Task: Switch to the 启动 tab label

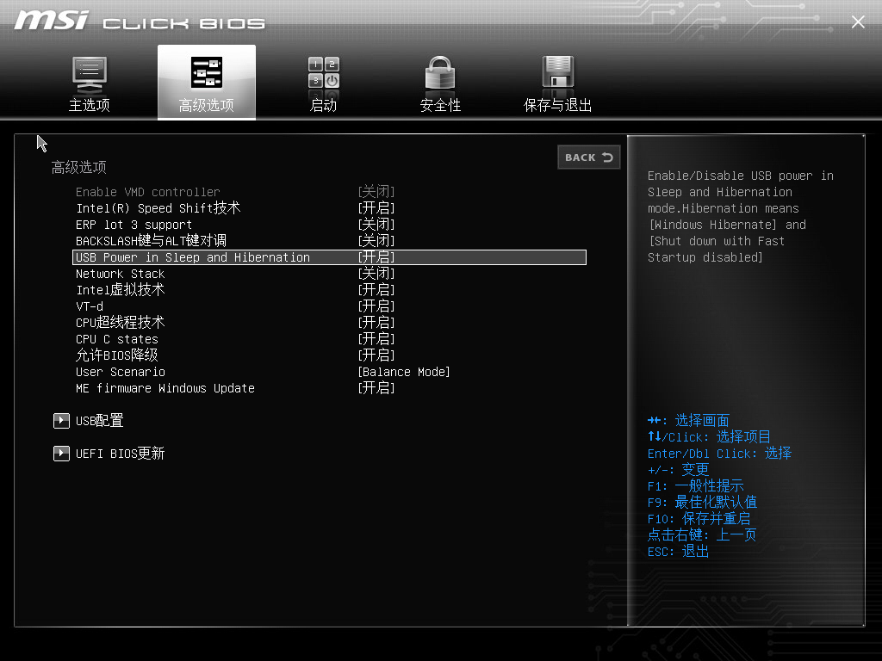Action: (x=324, y=106)
